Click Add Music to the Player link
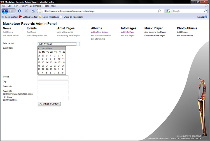Viewport: 210px width, 141px height. point(155,32)
